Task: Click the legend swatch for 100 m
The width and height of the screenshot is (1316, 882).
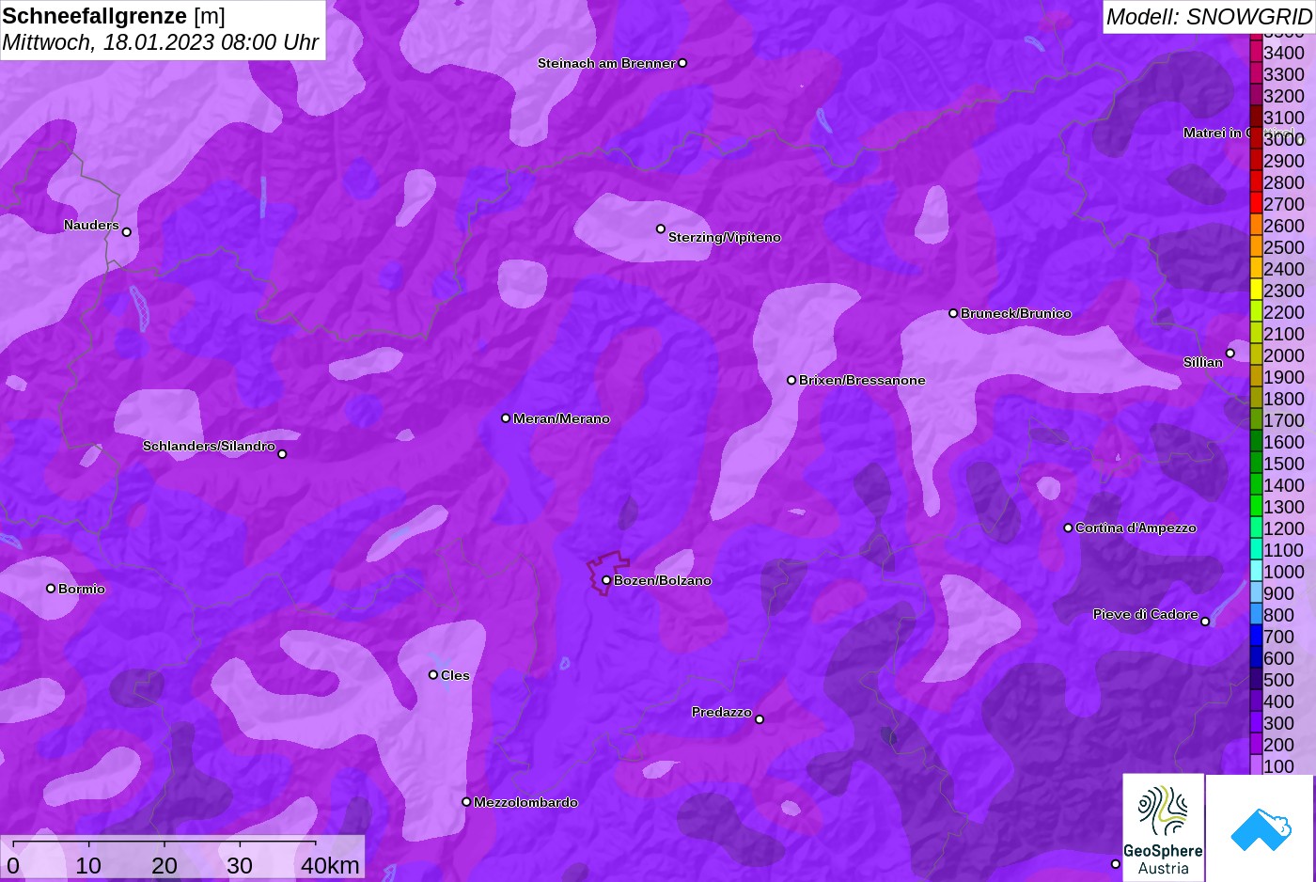Action: tap(1256, 766)
